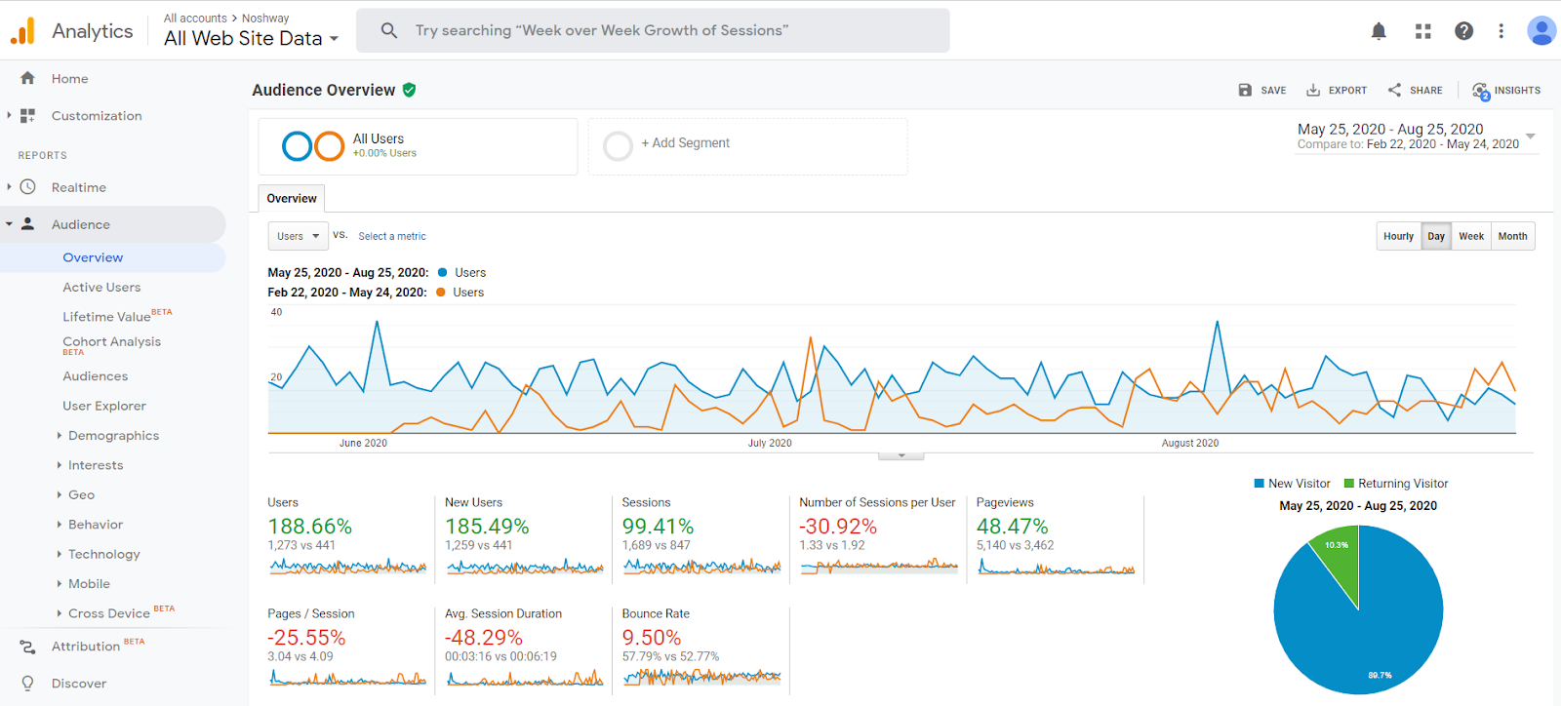
Task: Switch chart granularity to Month
Action: tap(1512, 236)
